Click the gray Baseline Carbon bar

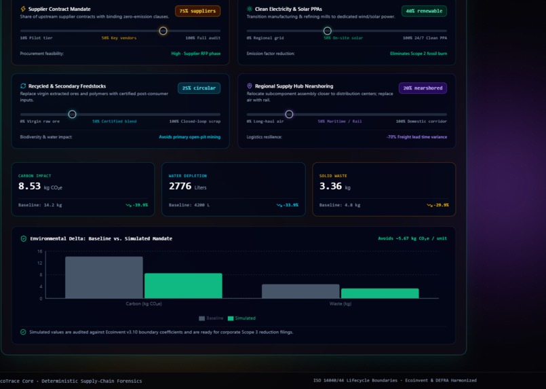pos(104,278)
